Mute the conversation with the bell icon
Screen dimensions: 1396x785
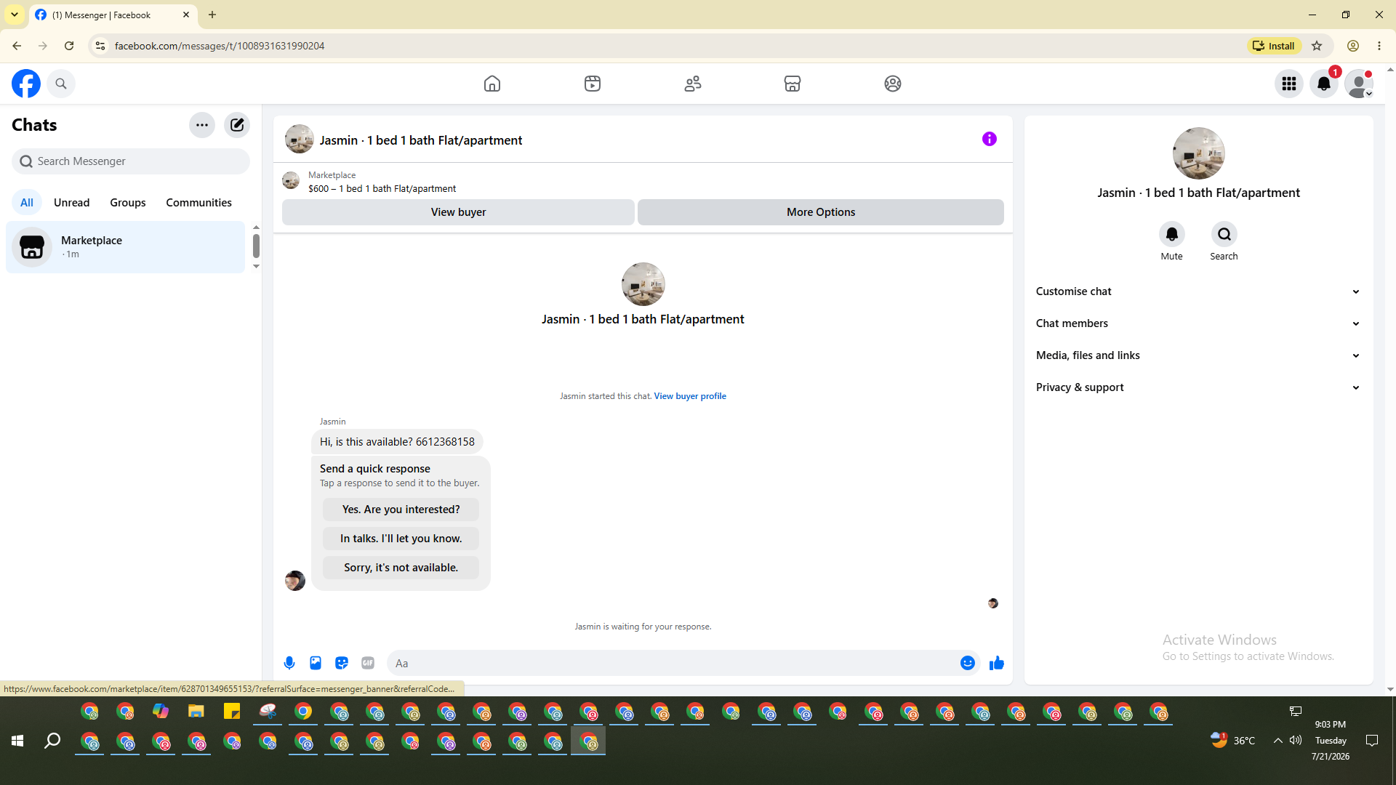1172,234
